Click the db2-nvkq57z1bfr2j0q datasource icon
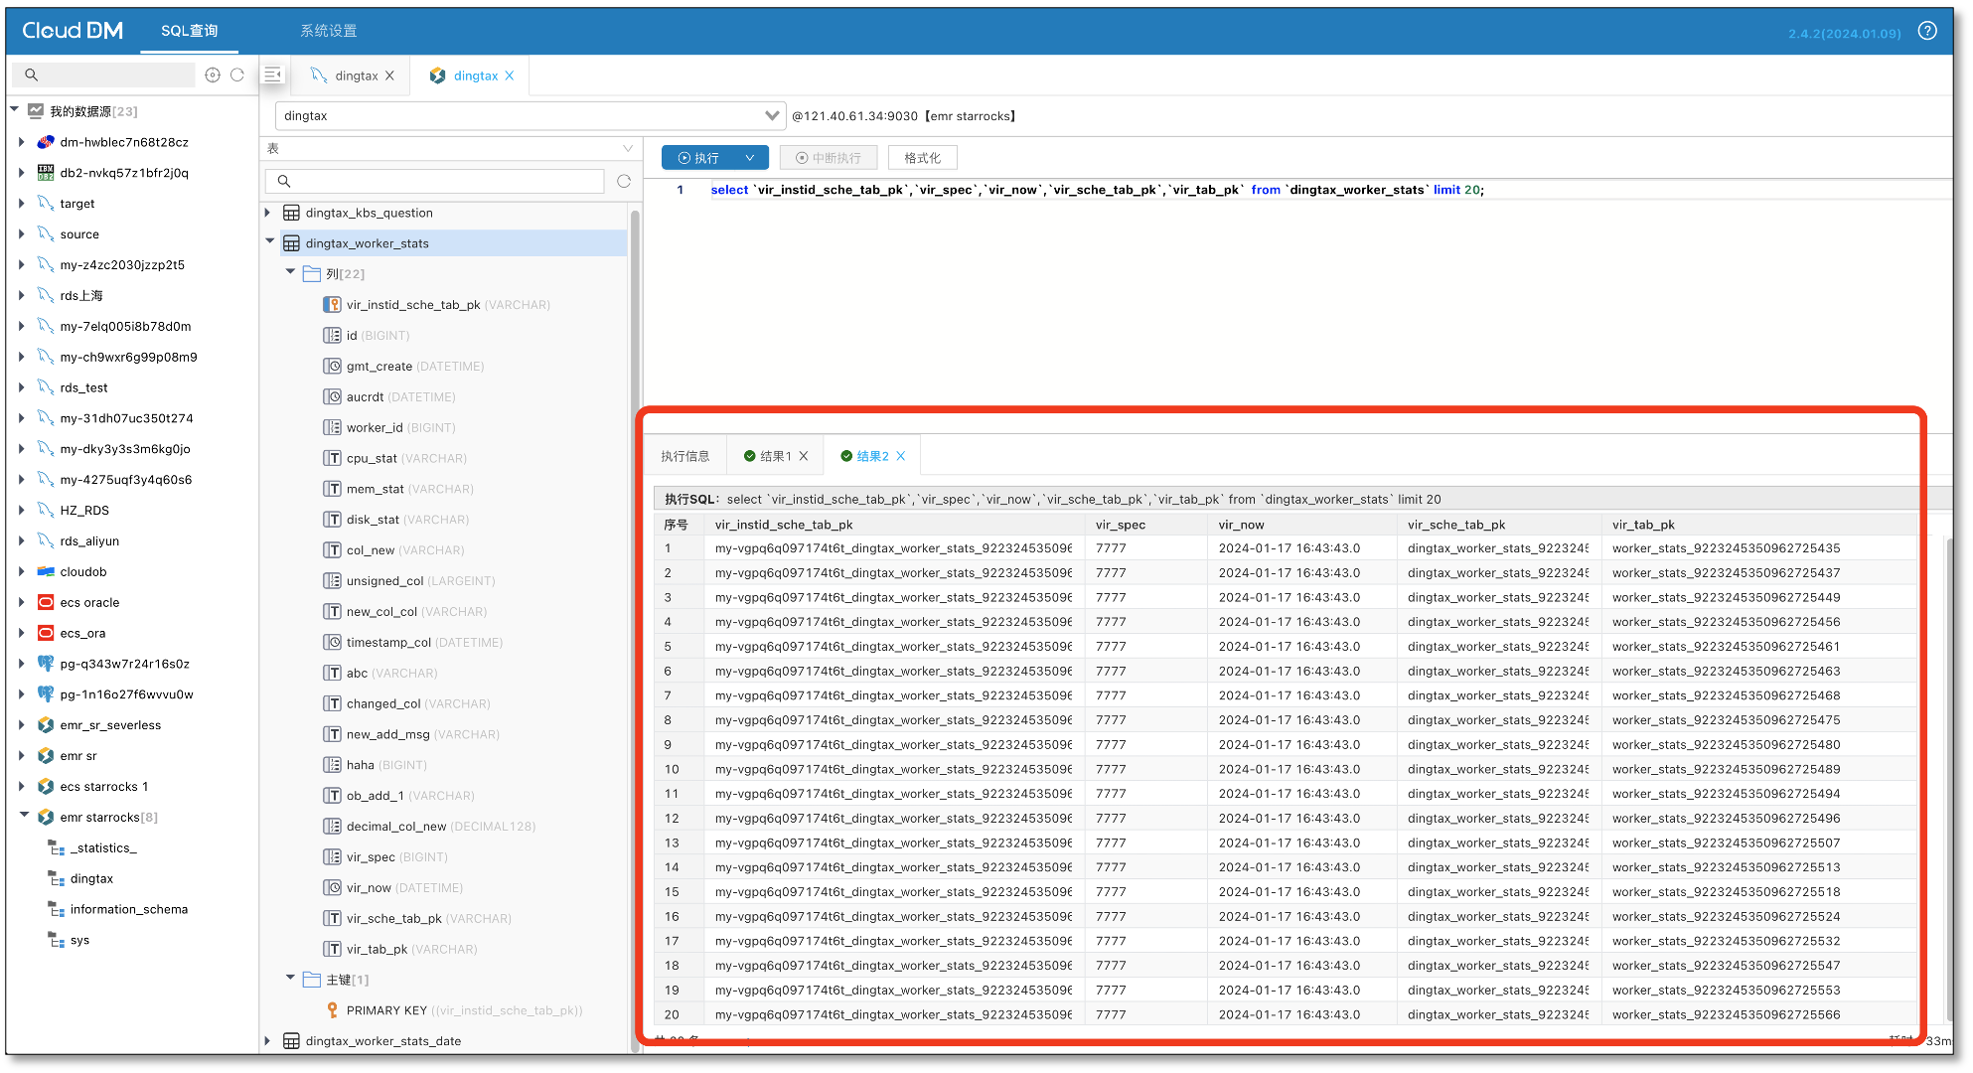This screenshot has height=1073, width=1973. (46, 173)
